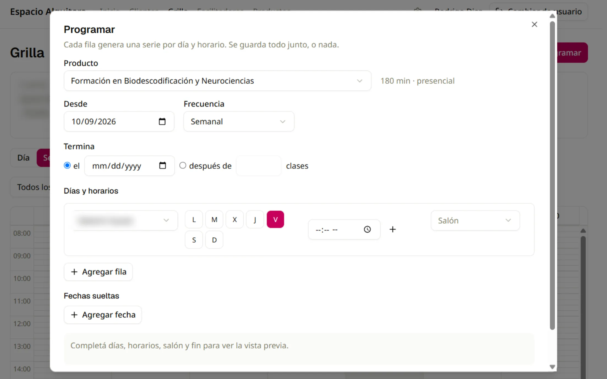The image size is (607, 379).
Task: Click the time input field
Action: click(344, 229)
